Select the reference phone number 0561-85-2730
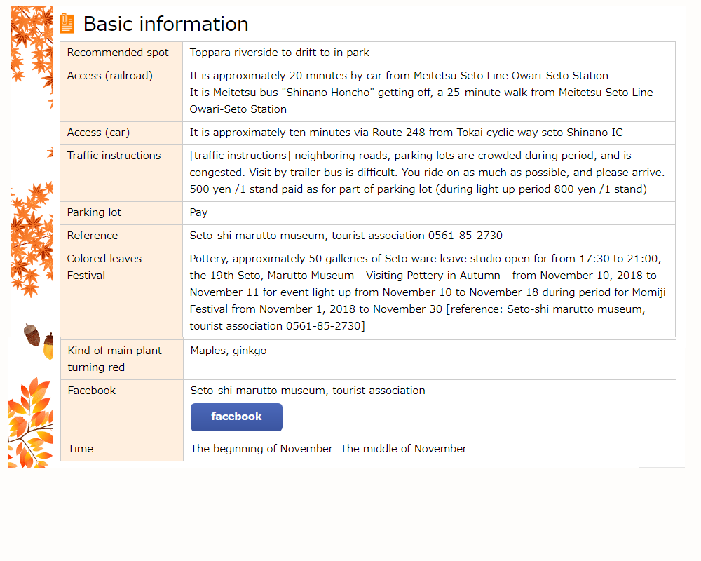The height and width of the screenshot is (561, 701). click(465, 236)
